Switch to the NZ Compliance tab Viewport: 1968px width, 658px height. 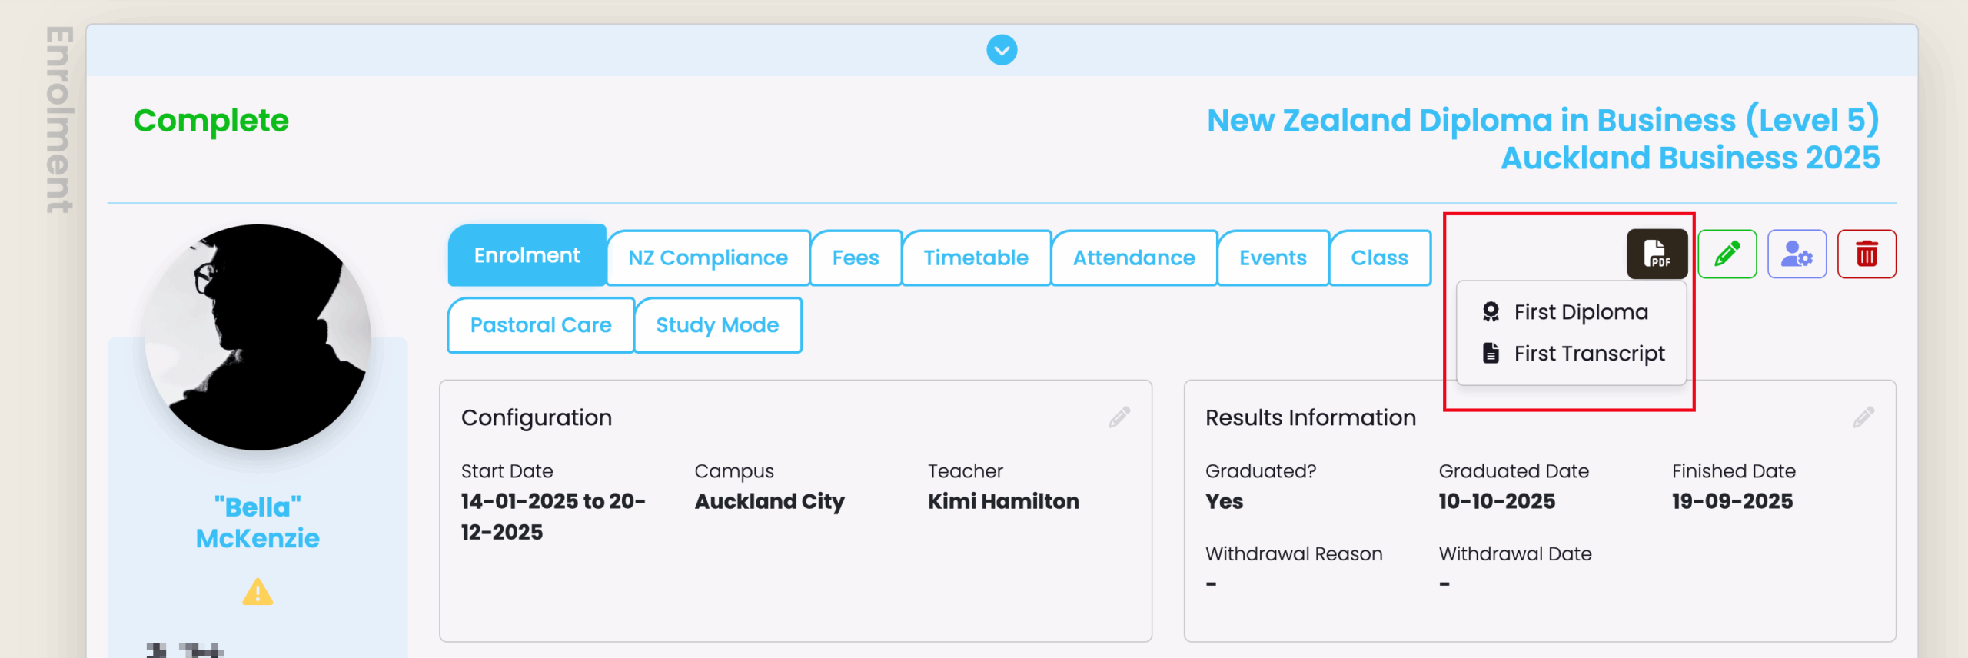(708, 258)
